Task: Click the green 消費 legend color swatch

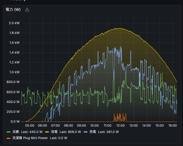Action: (x=8, y=132)
